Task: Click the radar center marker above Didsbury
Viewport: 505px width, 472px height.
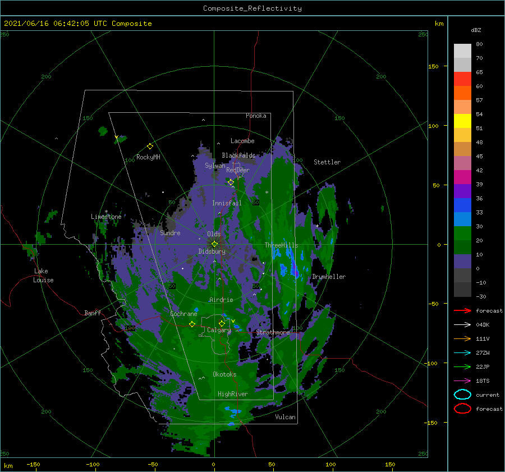Action: [x=214, y=244]
